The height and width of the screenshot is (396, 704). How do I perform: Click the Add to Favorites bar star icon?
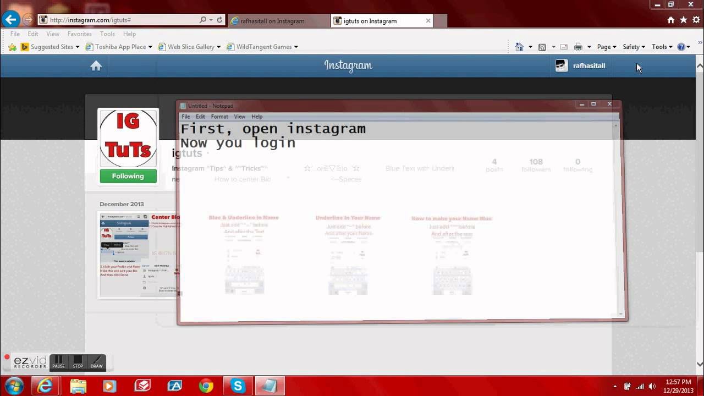click(12, 47)
